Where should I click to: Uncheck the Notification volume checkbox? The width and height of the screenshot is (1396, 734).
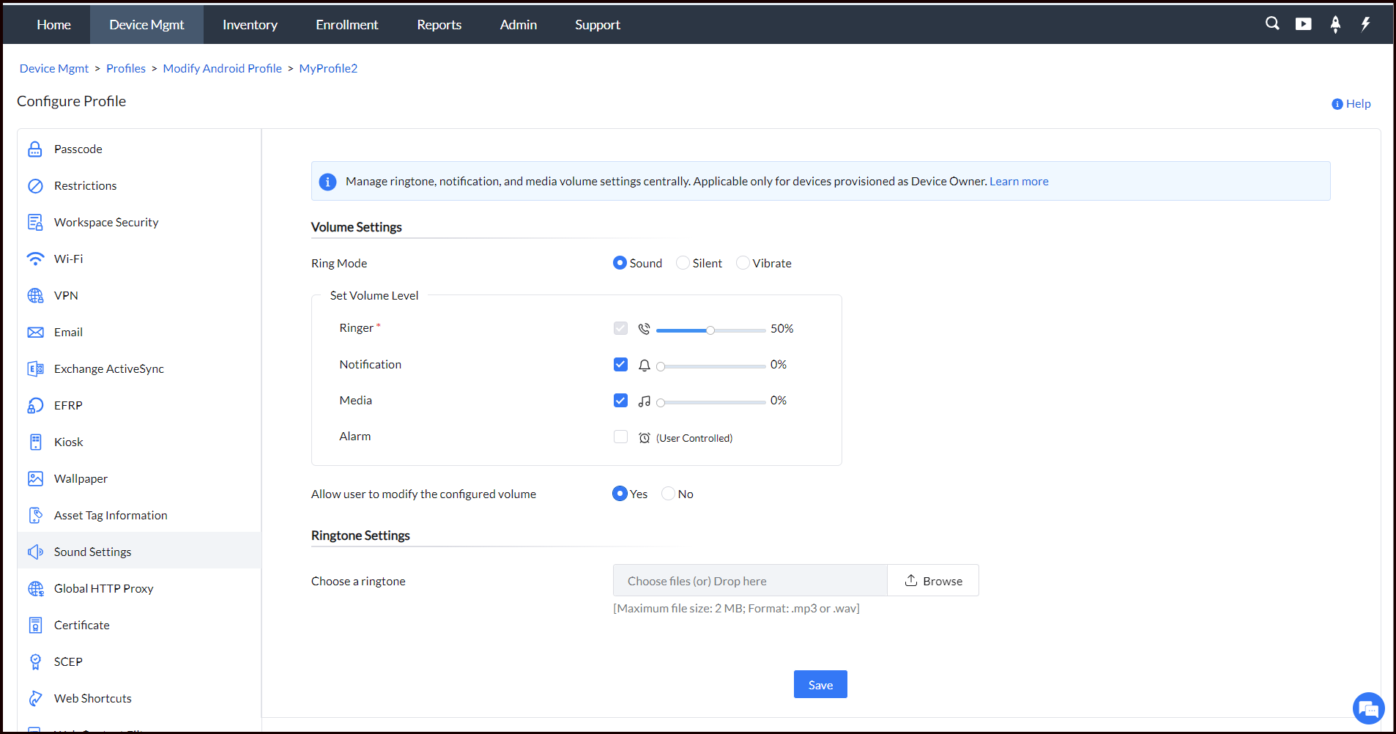(620, 365)
